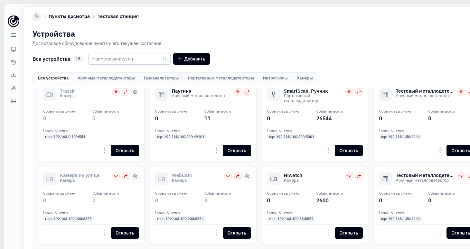
Task: Click WebCam card disabled status icon
Action: [247, 176]
